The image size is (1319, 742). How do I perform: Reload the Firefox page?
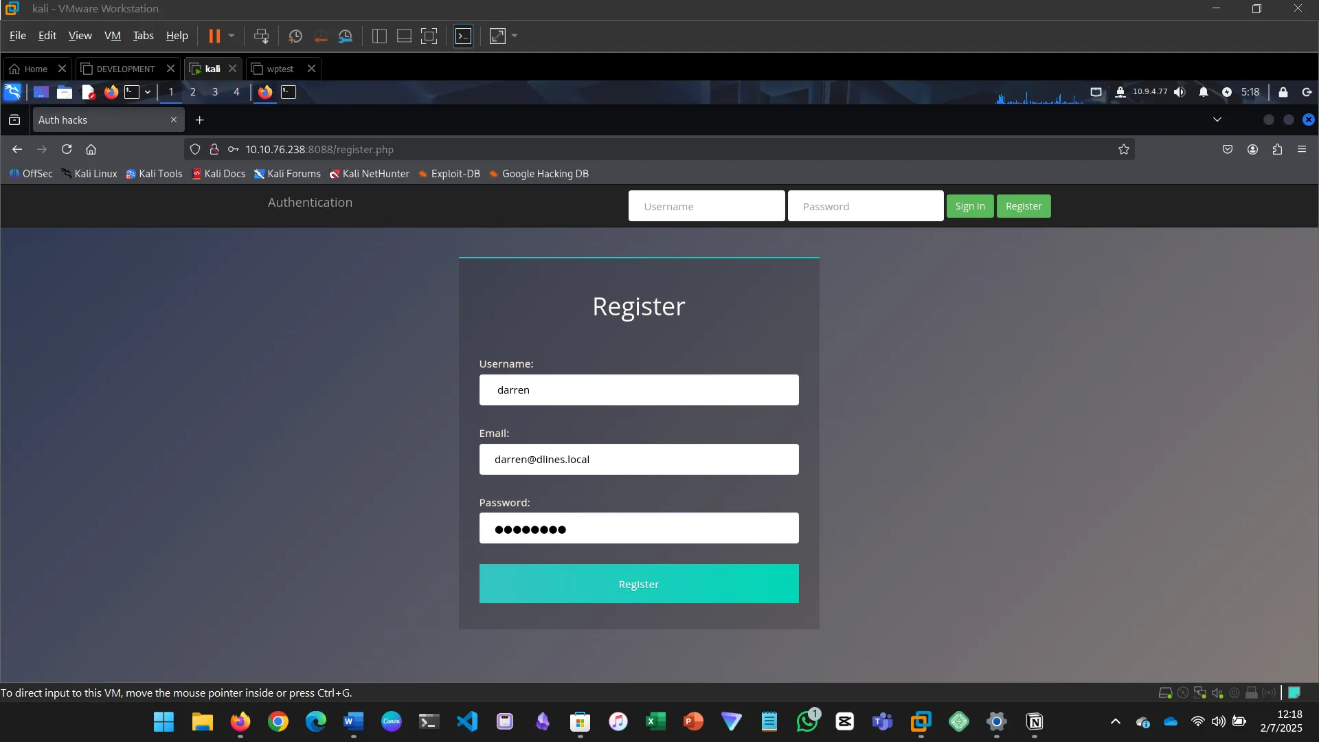pos(67,149)
